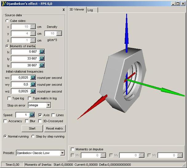
Task: Switch to the Log tab
Action: tap(91, 10)
